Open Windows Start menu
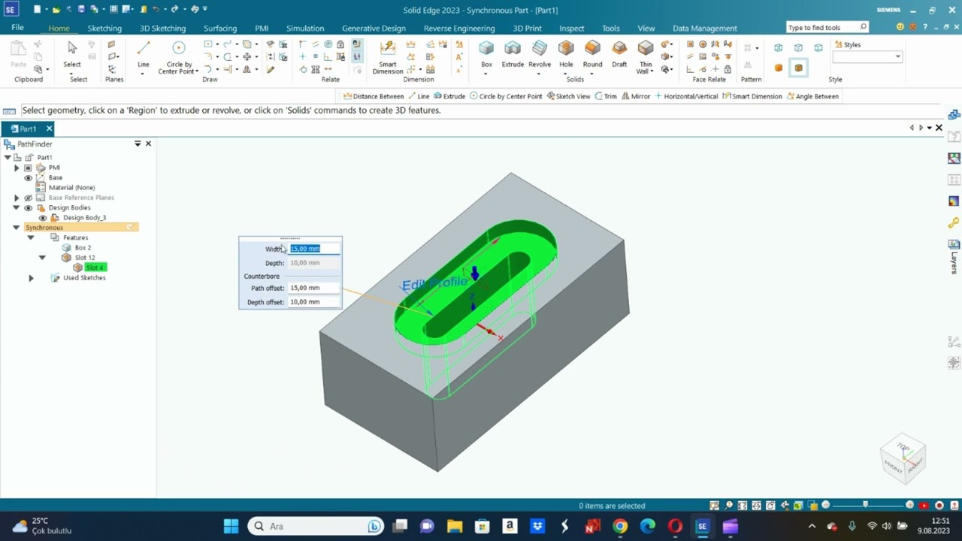This screenshot has height=541, width=962. [231, 526]
